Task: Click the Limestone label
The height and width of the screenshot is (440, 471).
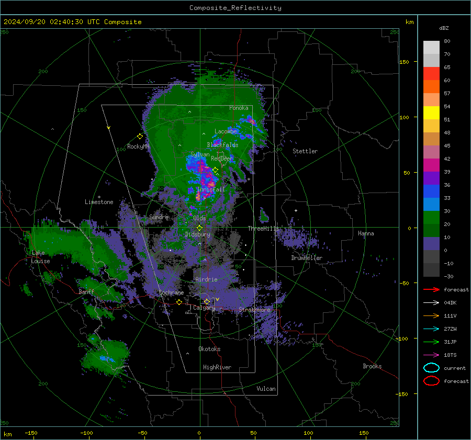Action: point(99,202)
